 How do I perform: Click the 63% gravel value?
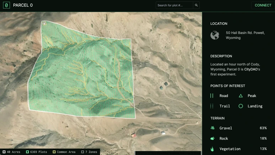263,128
